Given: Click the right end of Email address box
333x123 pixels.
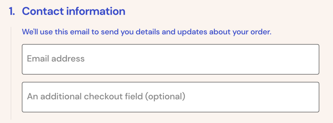Looking at the screenshot, I should point(314,59).
